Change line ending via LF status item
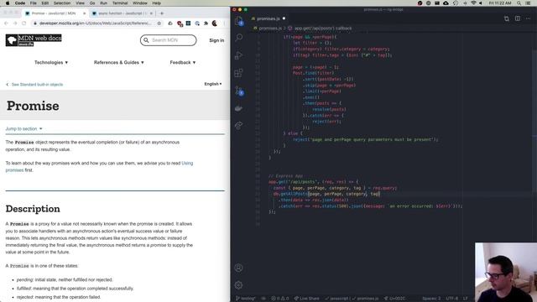Viewport: 537px width, 302px height. click(465, 299)
